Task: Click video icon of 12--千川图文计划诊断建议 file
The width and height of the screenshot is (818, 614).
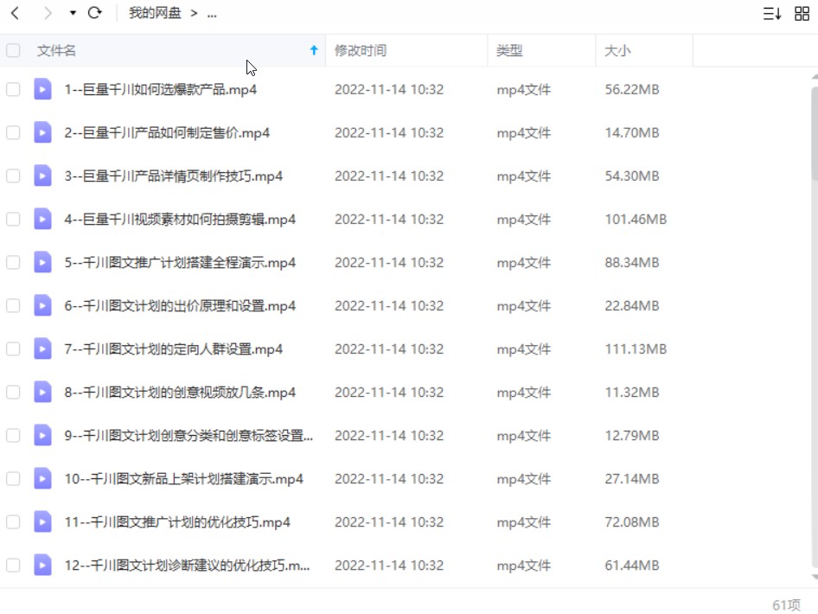Action: [x=42, y=566]
